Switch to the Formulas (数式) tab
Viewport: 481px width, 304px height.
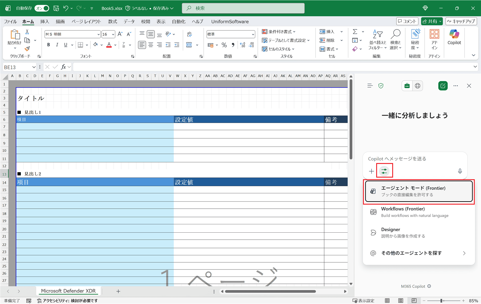click(x=113, y=21)
